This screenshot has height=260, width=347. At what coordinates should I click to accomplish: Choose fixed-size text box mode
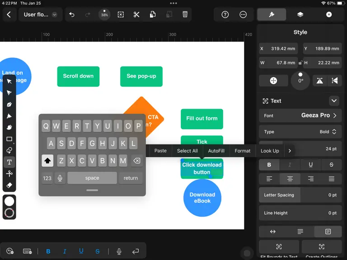tap(328, 232)
